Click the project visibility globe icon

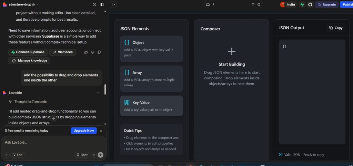click(33, 4)
